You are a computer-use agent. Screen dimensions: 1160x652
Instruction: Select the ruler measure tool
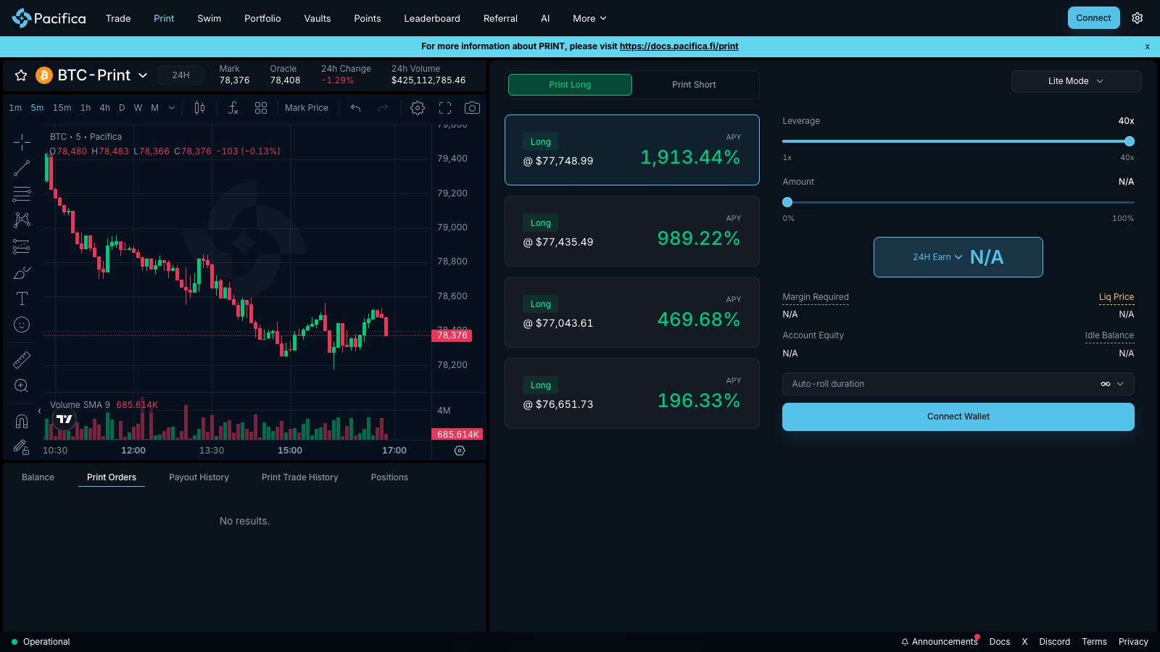tap(22, 359)
